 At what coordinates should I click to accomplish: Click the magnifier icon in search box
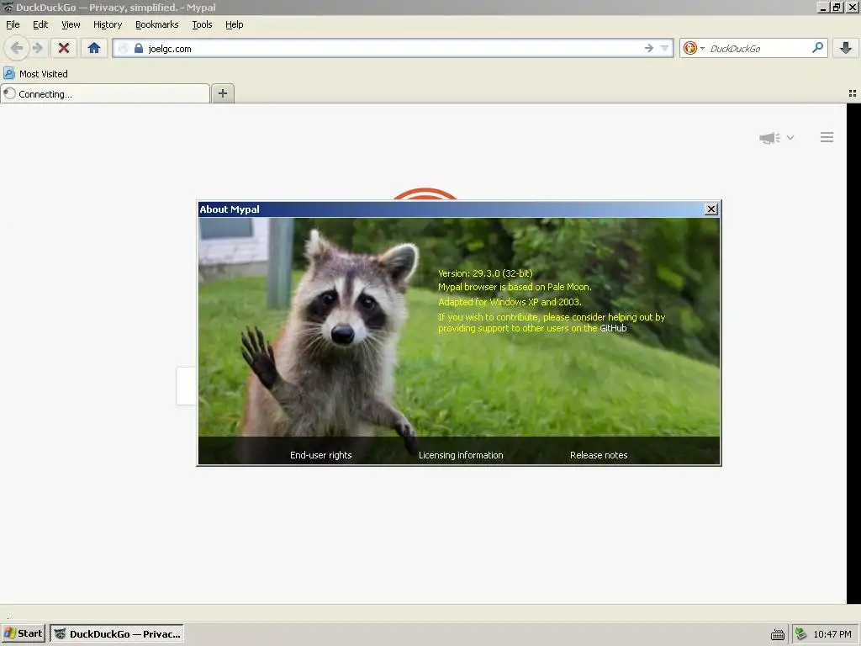(817, 48)
